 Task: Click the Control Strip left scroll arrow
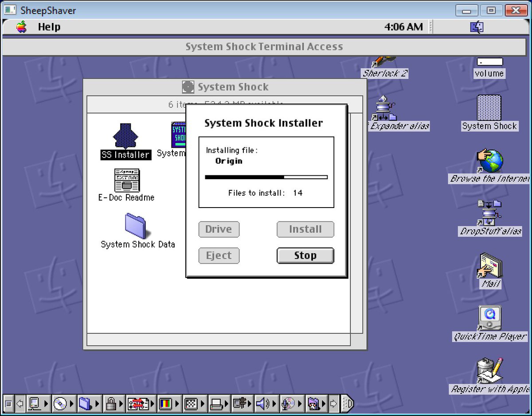(x=20, y=404)
